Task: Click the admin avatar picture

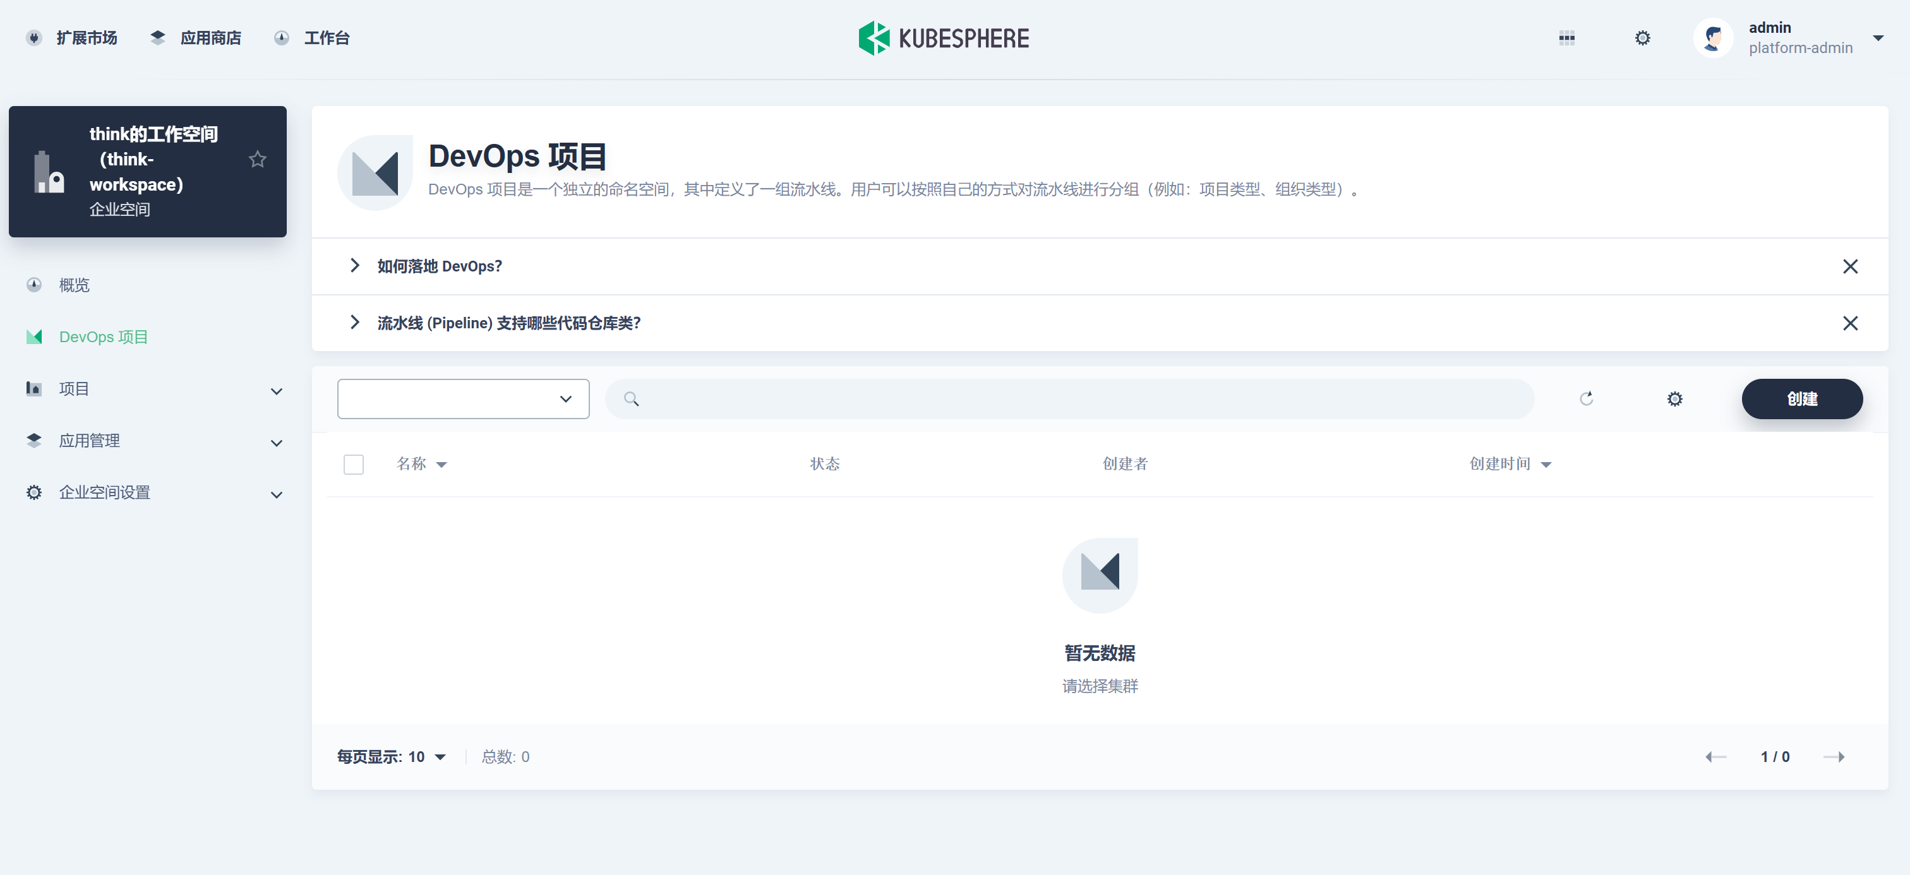Action: tap(1713, 38)
